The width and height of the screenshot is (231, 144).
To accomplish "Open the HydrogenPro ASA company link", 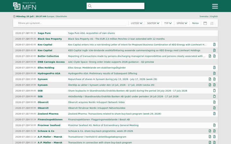I will (x=49, y=73).
